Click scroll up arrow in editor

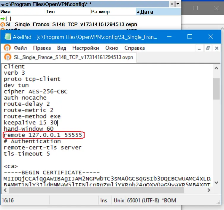tap(216, 68)
